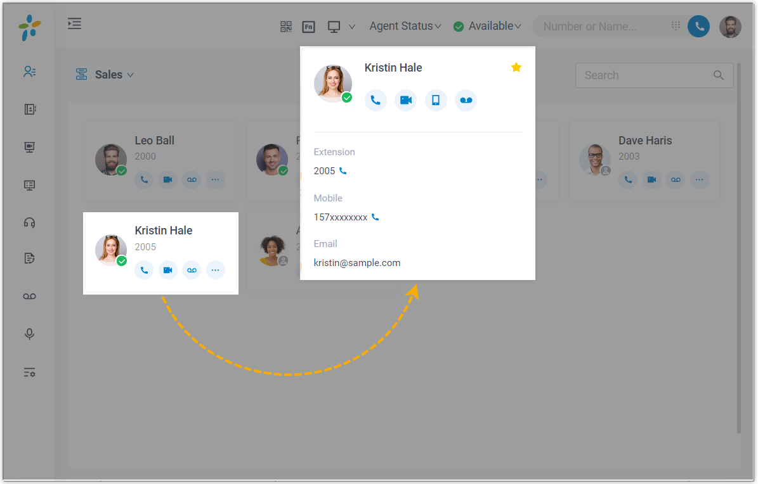Call Kristin Hale's mobile via popup phone icon
The width and height of the screenshot is (758, 484).
click(x=436, y=100)
